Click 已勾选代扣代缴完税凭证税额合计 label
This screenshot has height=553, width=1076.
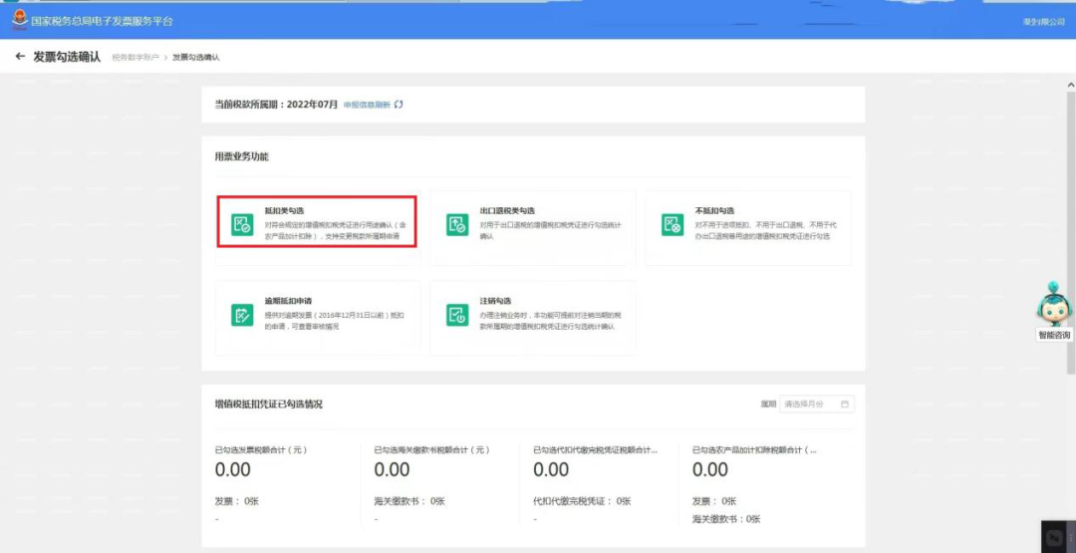(x=596, y=450)
